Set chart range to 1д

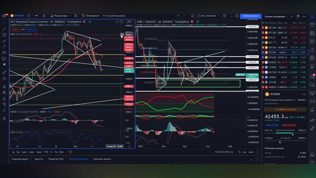point(13,152)
